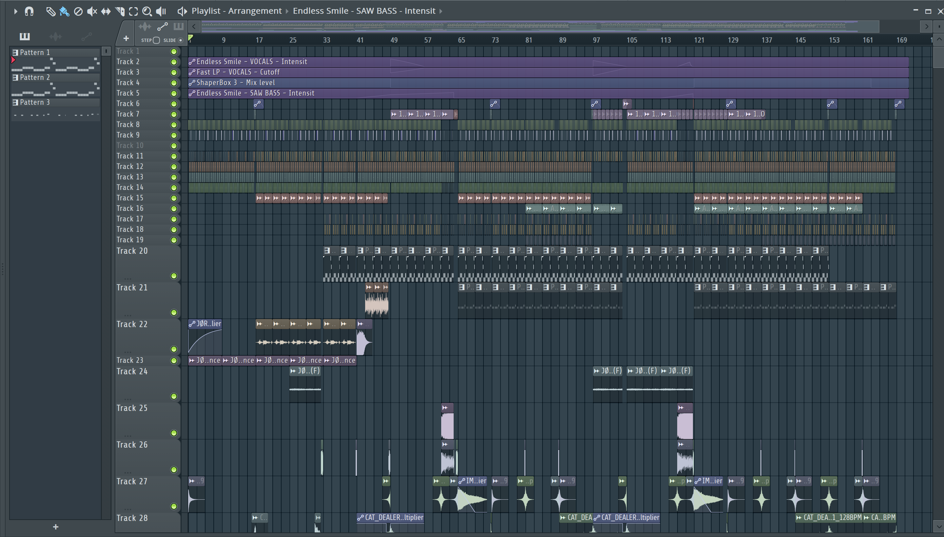Click the Endless Smile - VOCALS - Intensit clip
This screenshot has width=944, height=537.
click(x=548, y=62)
